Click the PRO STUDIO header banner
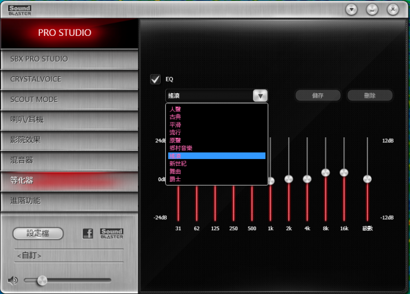 tap(69, 34)
